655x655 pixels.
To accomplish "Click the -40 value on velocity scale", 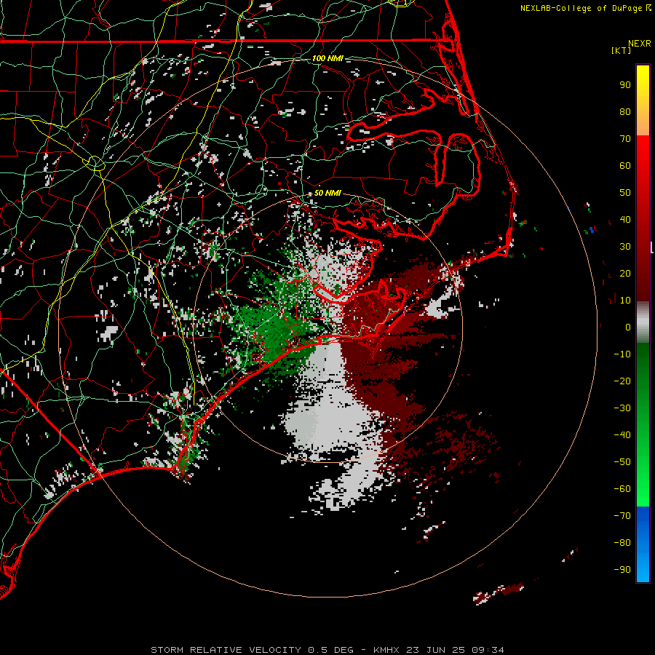I will (622, 435).
